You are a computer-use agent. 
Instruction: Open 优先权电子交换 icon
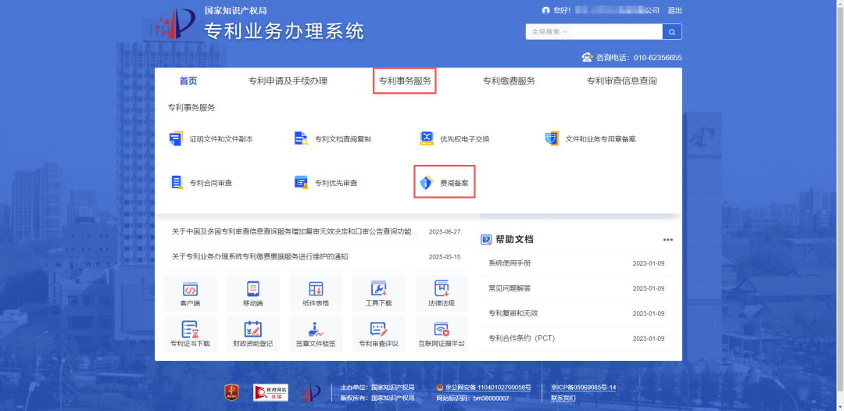click(x=427, y=139)
